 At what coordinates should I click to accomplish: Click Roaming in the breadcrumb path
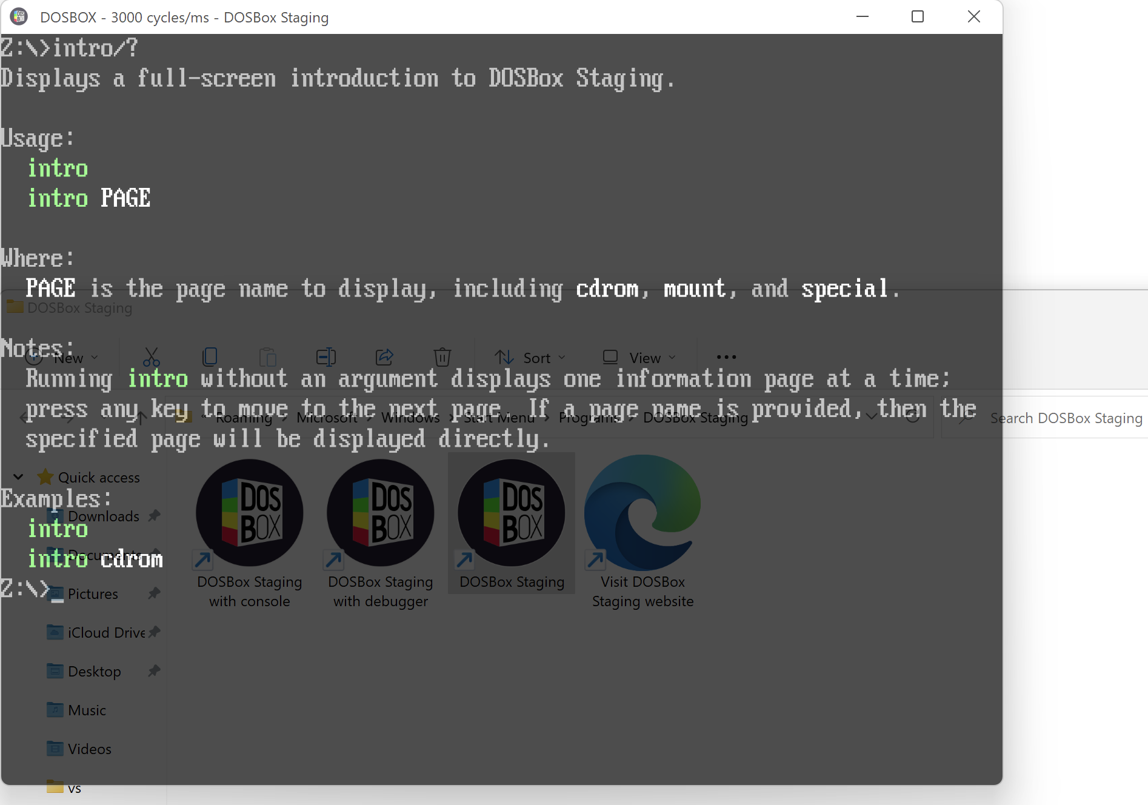(x=244, y=418)
